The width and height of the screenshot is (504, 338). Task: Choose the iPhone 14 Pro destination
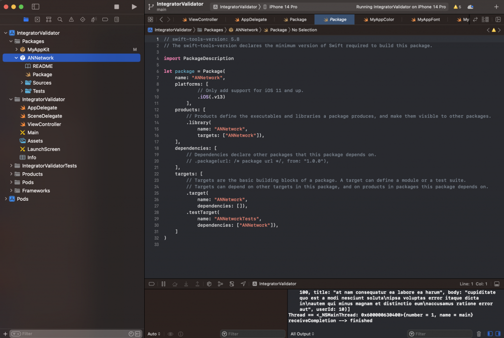tap(280, 7)
